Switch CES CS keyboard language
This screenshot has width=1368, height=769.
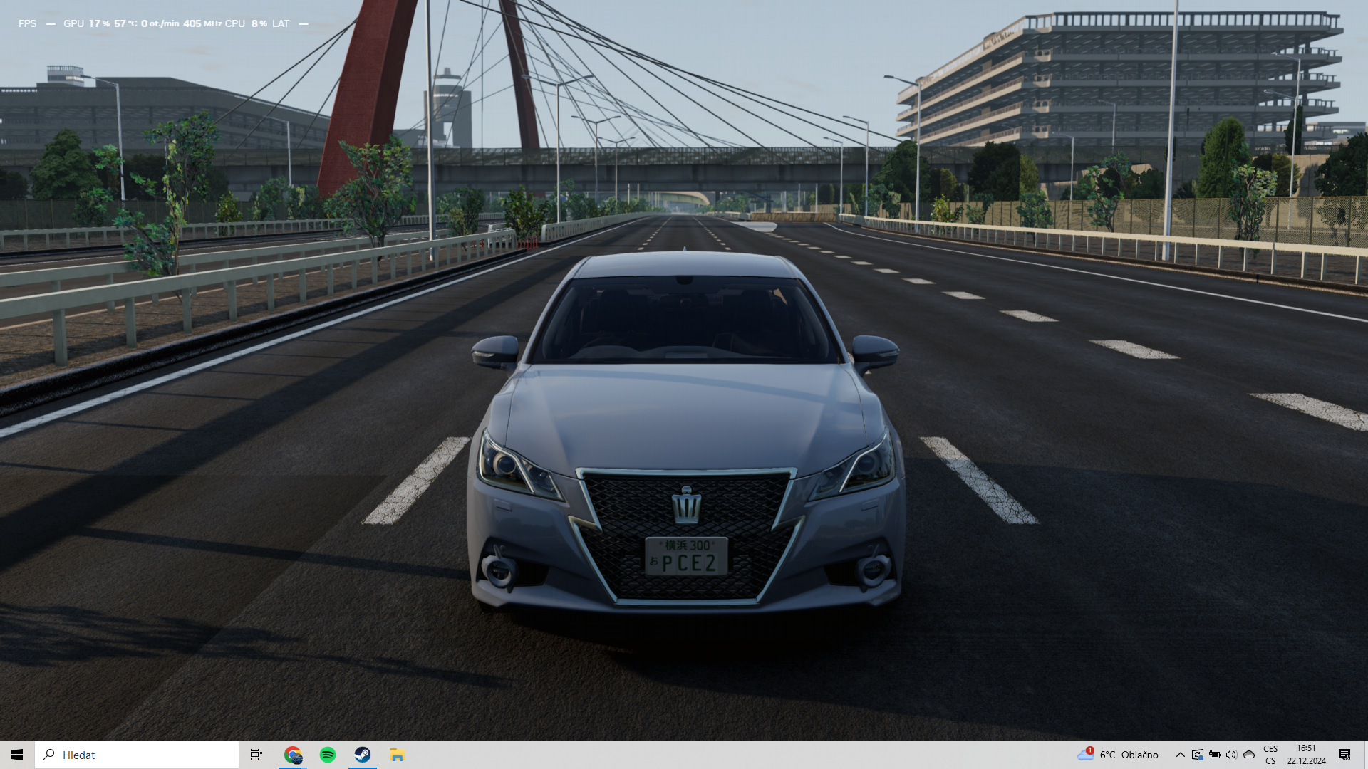(x=1270, y=755)
